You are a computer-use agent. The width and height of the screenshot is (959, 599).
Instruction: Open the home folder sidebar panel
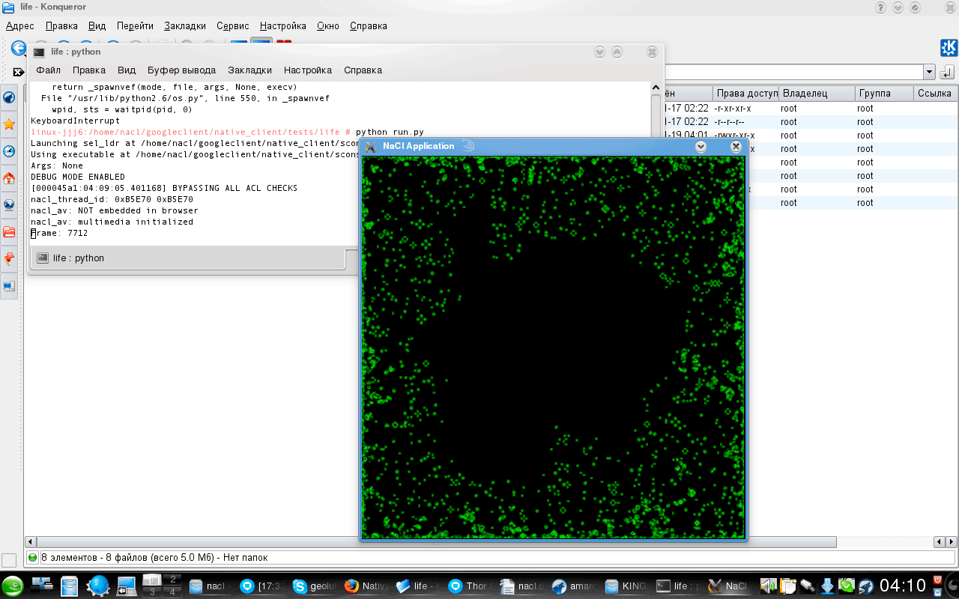pyautogui.click(x=9, y=178)
